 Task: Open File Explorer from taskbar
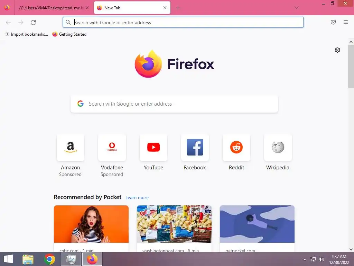(x=28, y=259)
